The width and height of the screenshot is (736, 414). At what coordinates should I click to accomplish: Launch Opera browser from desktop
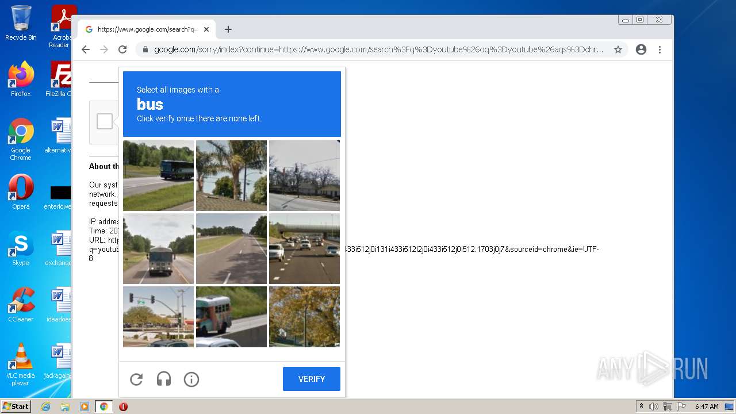21,192
